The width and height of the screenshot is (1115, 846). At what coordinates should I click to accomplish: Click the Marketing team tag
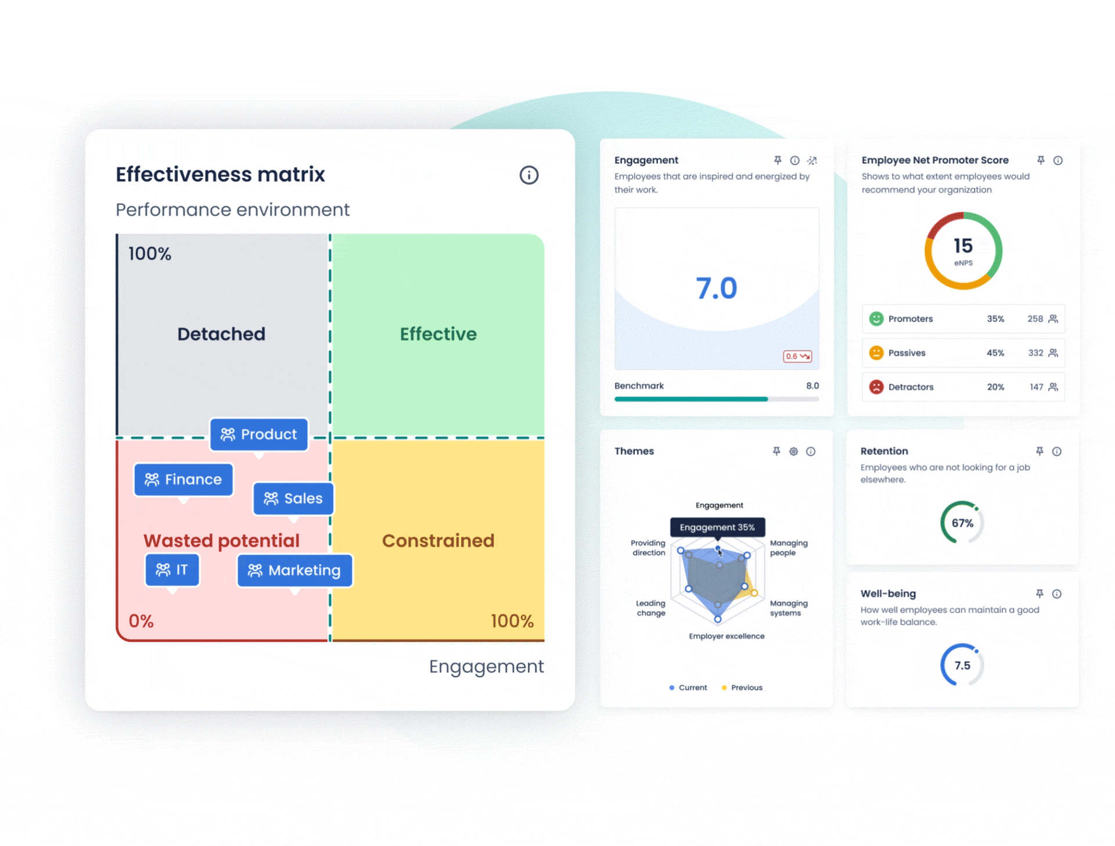(294, 570)
